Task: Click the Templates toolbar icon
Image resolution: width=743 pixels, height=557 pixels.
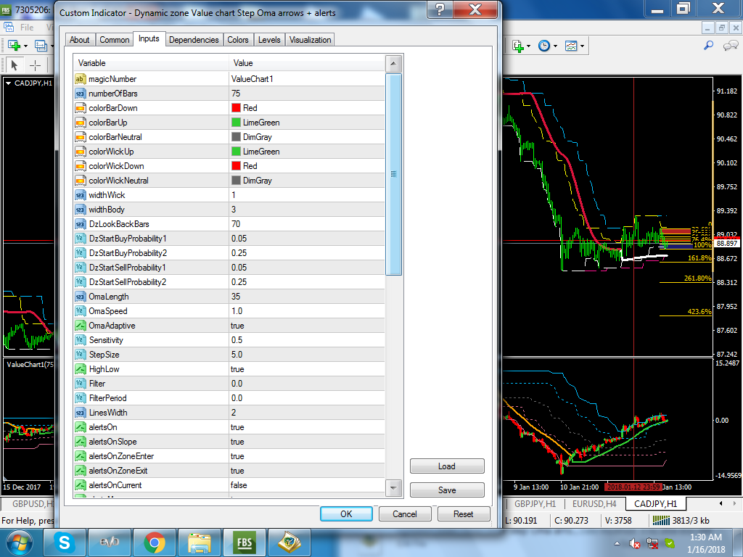Action: click(572, 46)
